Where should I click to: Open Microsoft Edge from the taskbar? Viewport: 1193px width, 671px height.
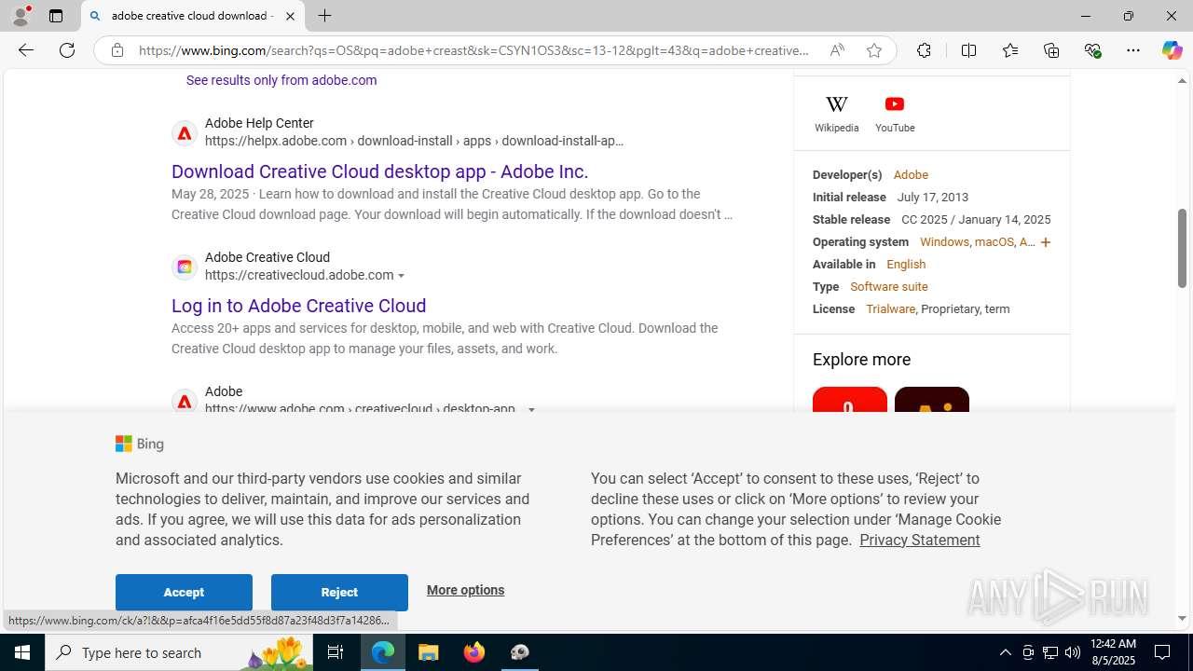(383, 652)
